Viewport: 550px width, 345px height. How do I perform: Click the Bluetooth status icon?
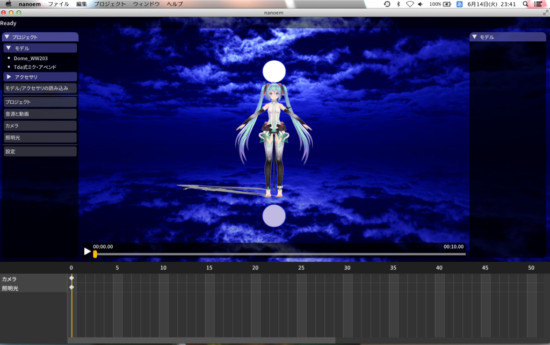point(399,4)
